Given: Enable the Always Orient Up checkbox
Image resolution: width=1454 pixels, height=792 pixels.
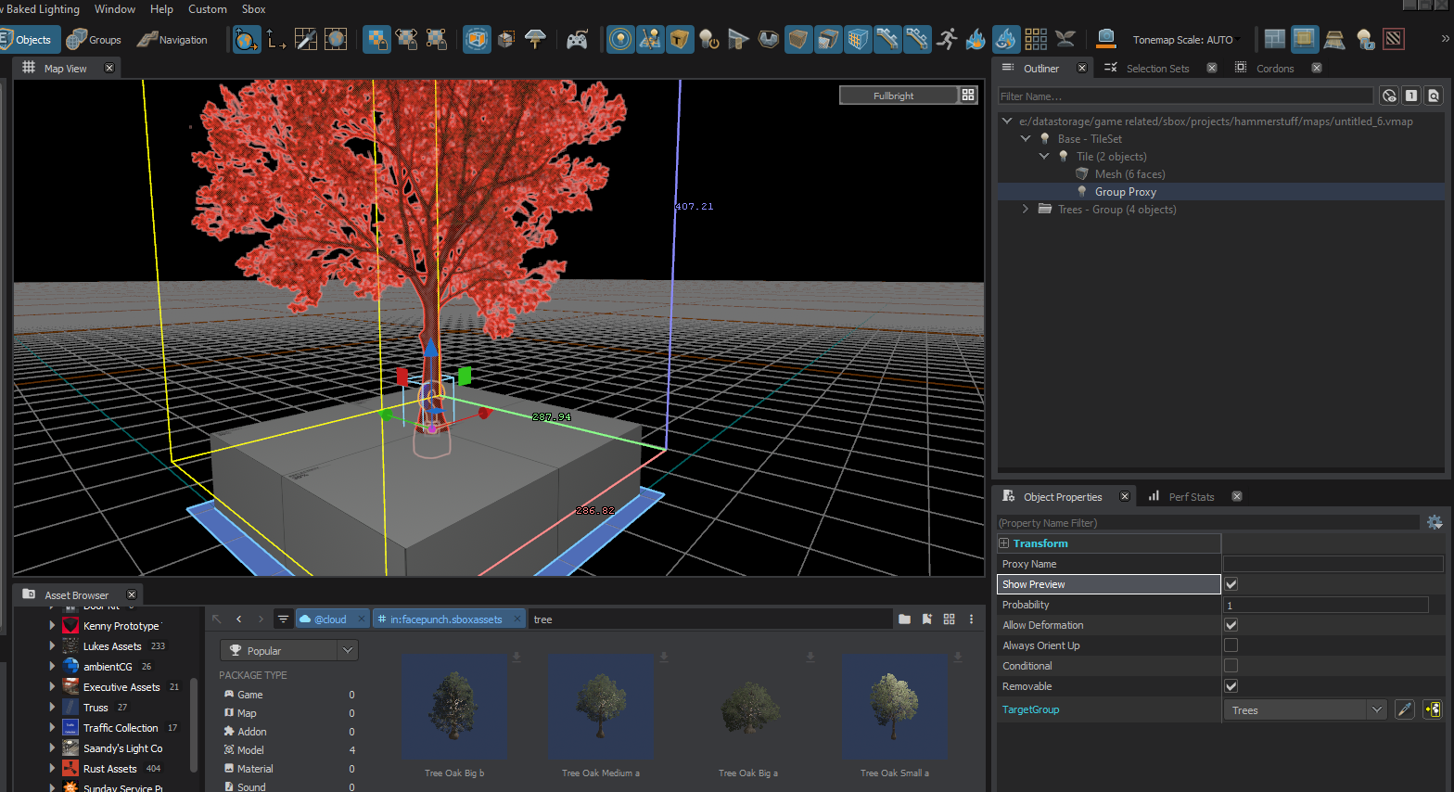Looking at the screenshot, I should coord(1231,645).
